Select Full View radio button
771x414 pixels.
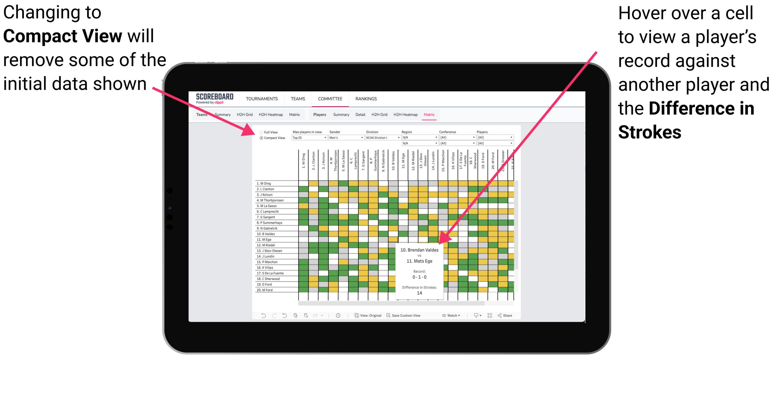coord(261,133)
